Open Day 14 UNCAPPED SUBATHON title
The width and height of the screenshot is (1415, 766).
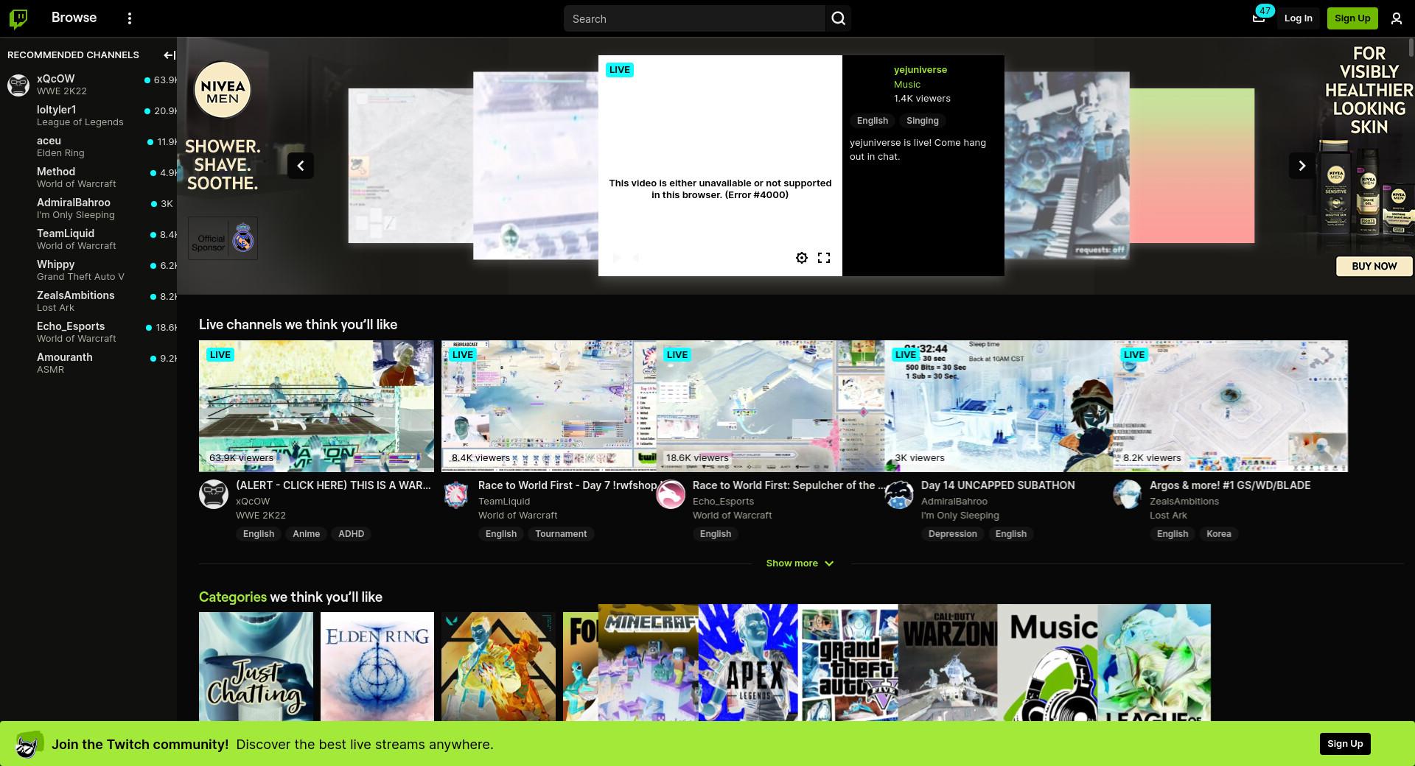pyautogui.click(x=998, y=485)
